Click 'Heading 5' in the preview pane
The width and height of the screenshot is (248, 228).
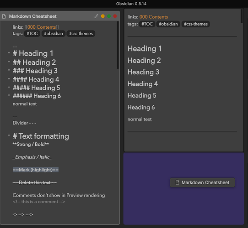tap(142, 96)
